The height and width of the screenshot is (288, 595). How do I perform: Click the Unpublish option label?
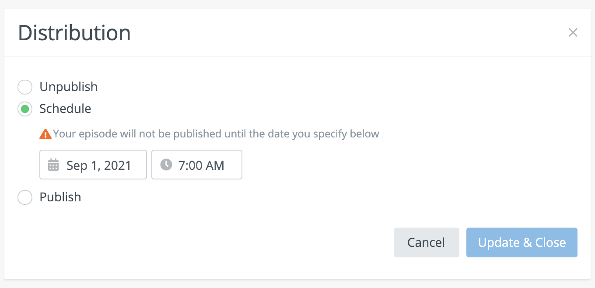click(x=69, y=87)
